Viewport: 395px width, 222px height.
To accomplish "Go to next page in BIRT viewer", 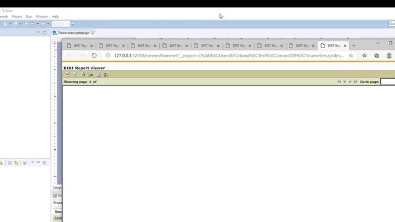I will (x=350, y=81).
